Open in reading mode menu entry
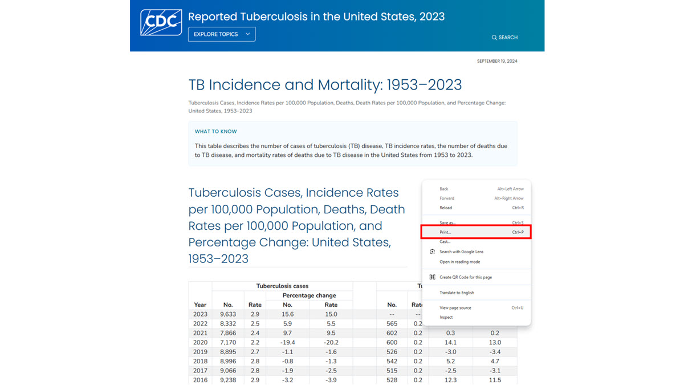684x385 pixels. 476,262
